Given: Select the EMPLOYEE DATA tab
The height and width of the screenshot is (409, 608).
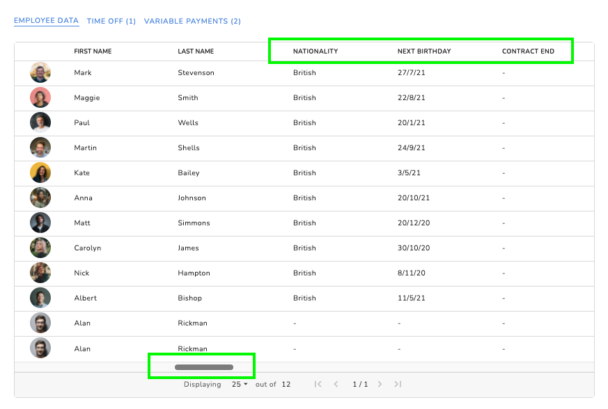Looking at the screenshot, I should 46,20.
